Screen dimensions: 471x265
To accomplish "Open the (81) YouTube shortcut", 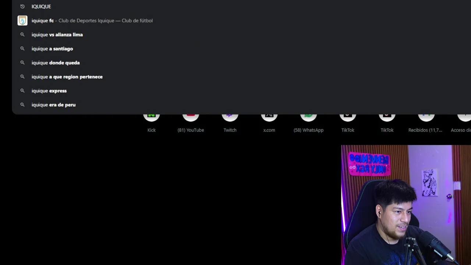I will pos(191,123).
